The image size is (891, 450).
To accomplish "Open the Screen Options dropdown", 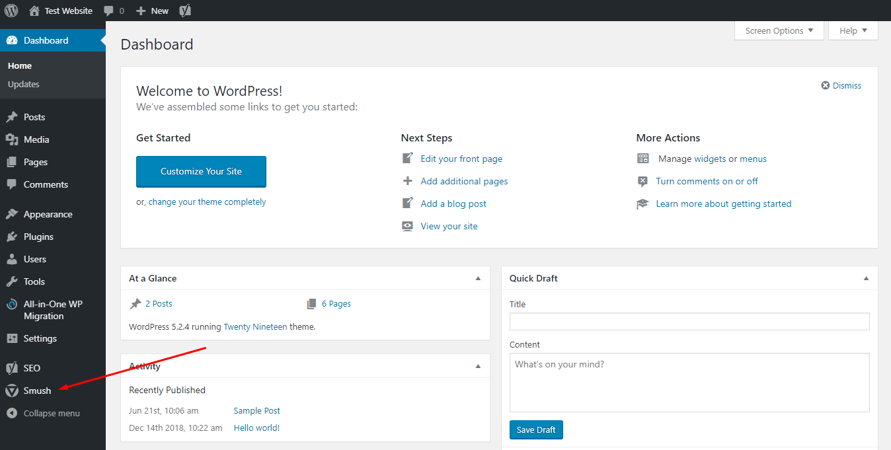I will pyautogui.click(x=779, y=30).
